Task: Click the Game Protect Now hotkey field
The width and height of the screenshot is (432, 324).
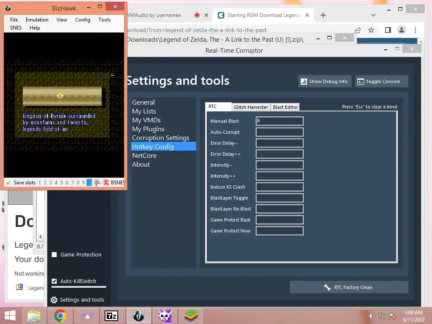Action: click(280, 231)
